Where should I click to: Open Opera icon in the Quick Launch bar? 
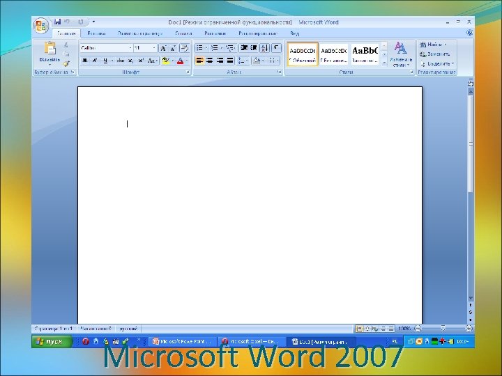(x=85, y=341)
